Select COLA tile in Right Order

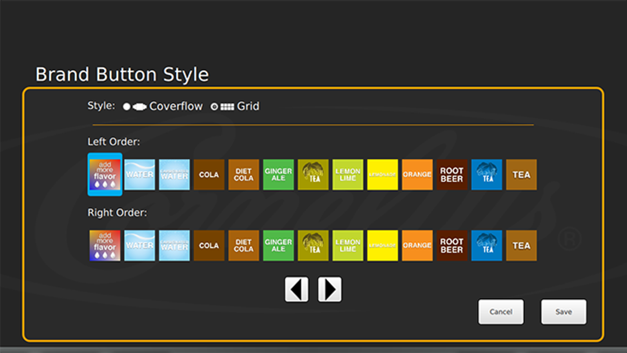click(209, 245)
